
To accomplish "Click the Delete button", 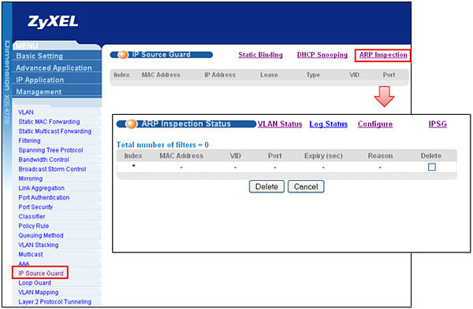I will [266, 186].
